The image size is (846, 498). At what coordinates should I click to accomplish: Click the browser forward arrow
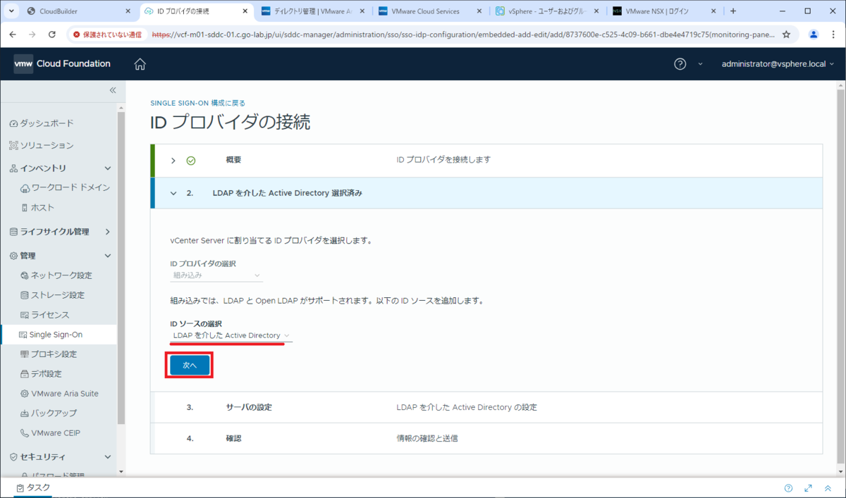(x=32, y=35)
